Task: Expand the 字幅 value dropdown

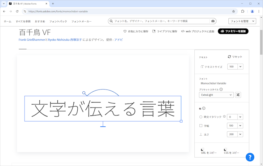Action: pos(240,126)
